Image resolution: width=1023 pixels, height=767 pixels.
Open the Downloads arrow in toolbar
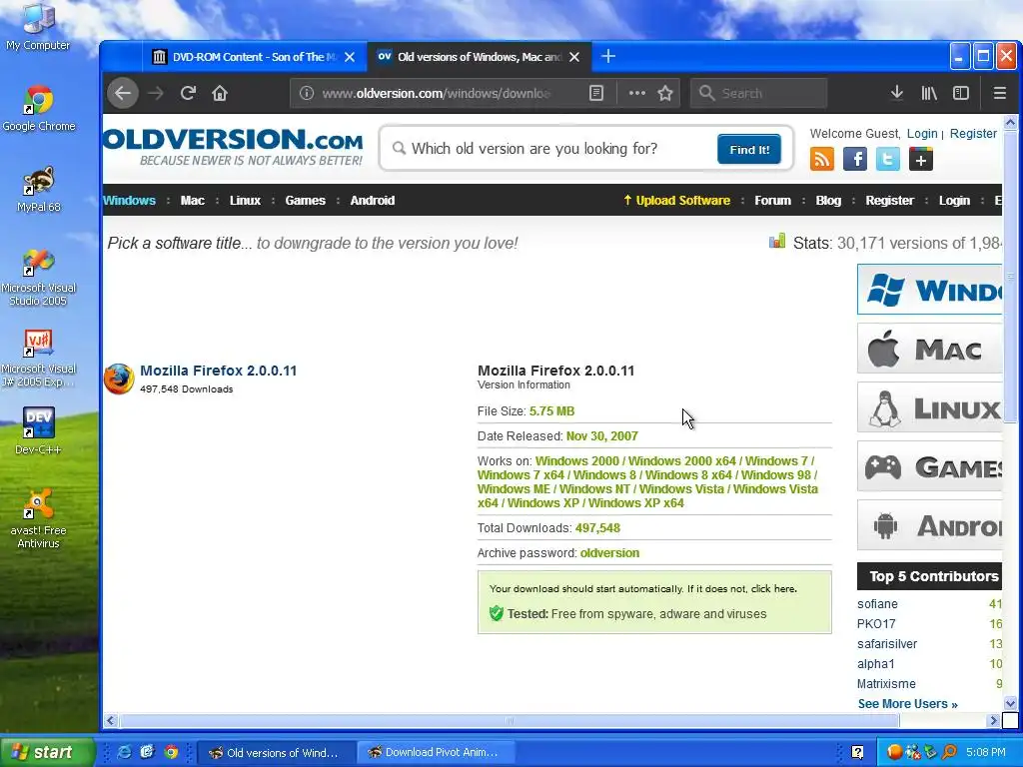click(897, 93)
